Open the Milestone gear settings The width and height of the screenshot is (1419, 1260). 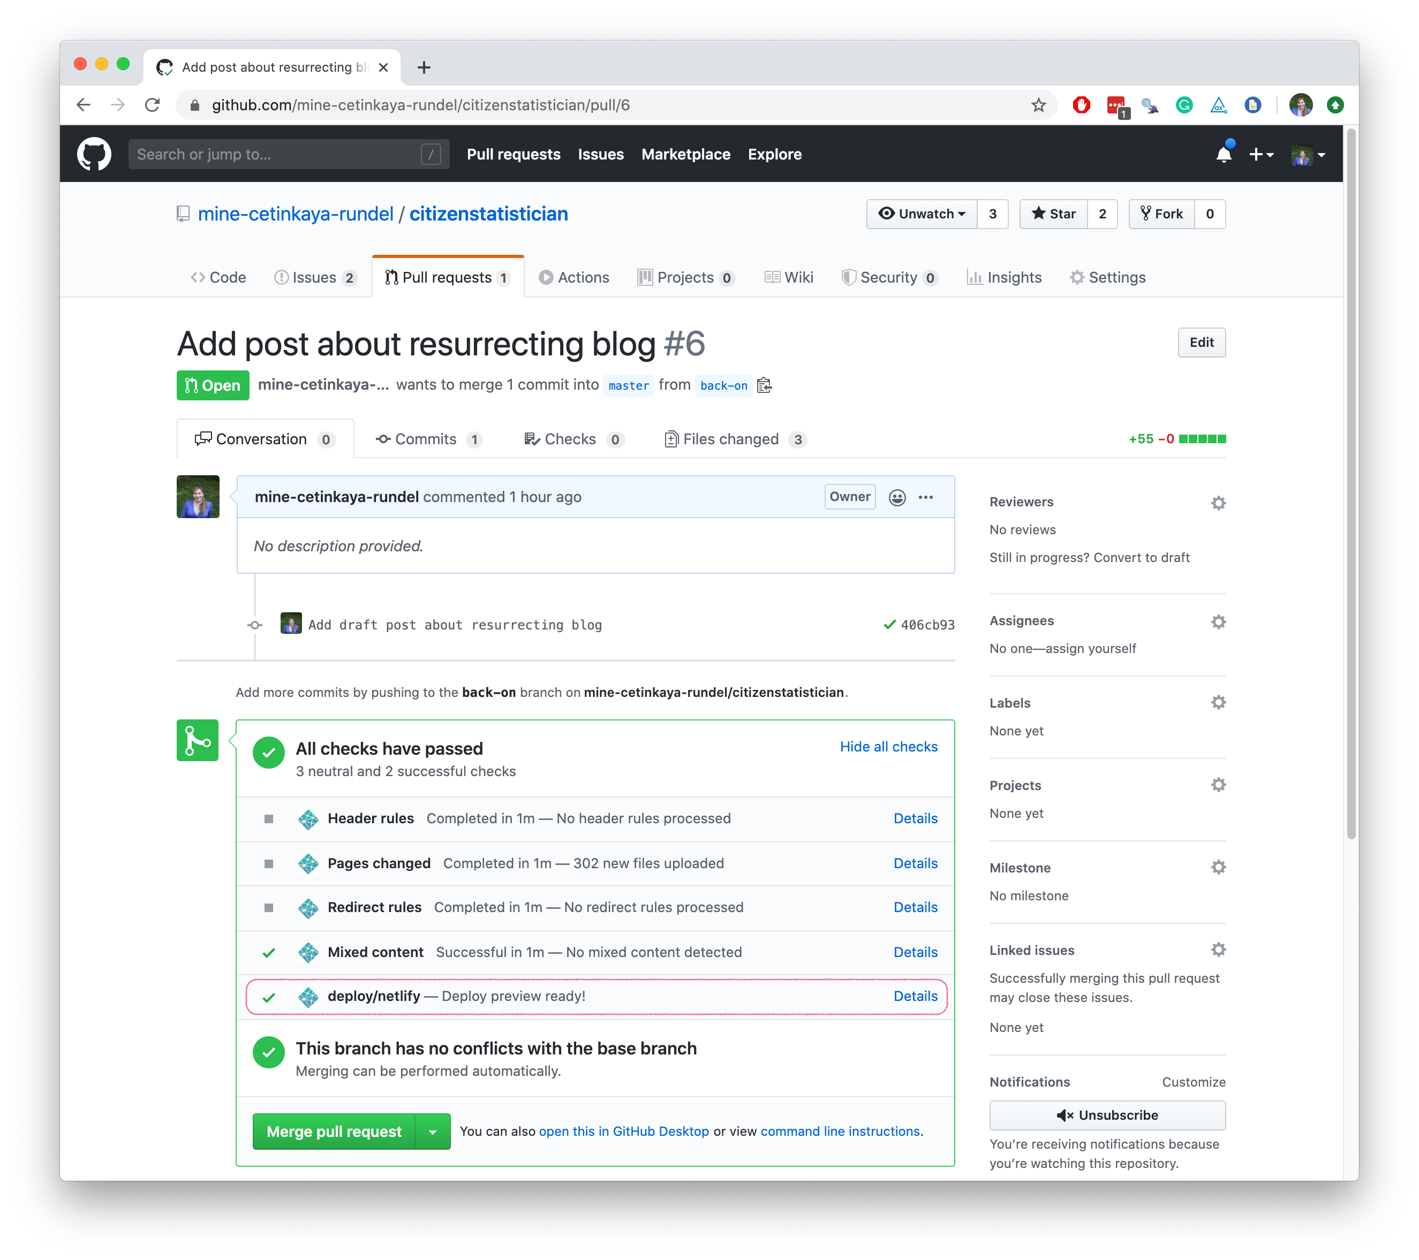coord(1218,867)
